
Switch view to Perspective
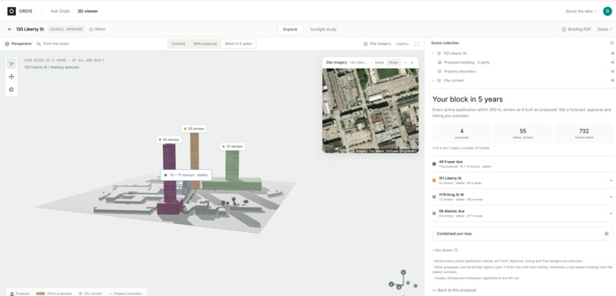click(18, 44)
